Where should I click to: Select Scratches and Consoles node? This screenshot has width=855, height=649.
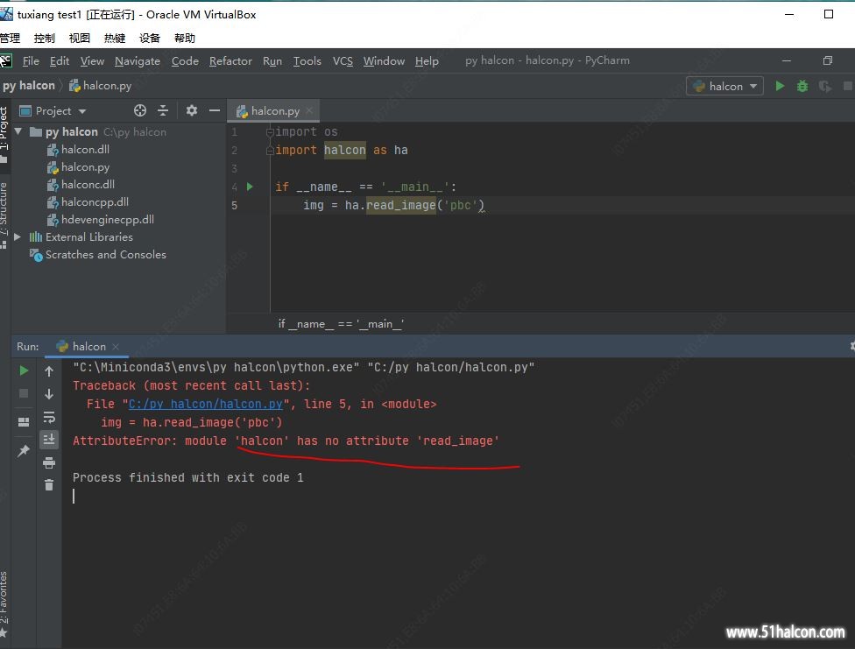[98, 255]
